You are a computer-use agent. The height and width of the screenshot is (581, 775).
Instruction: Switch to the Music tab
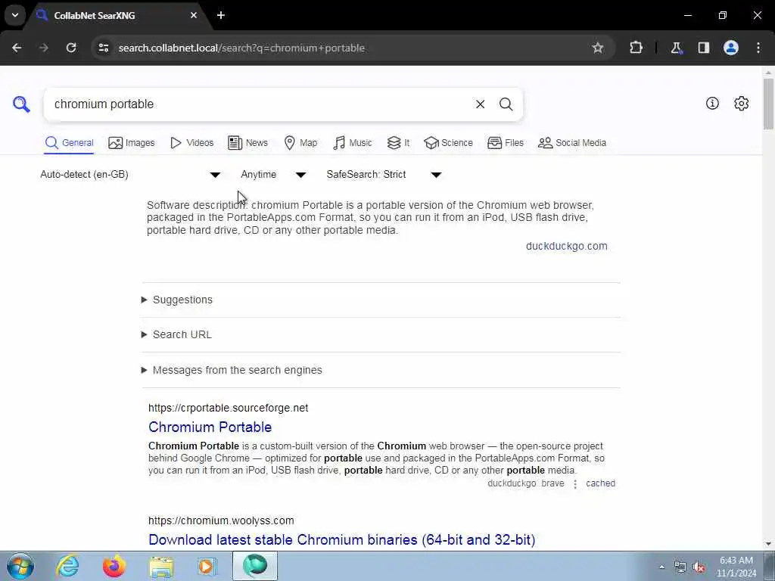[x=353, y=143]
